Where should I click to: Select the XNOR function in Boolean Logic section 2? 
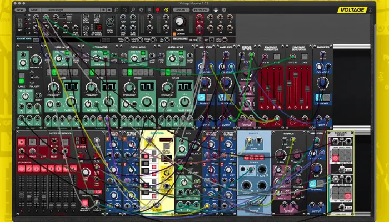(x=348, y=196)
